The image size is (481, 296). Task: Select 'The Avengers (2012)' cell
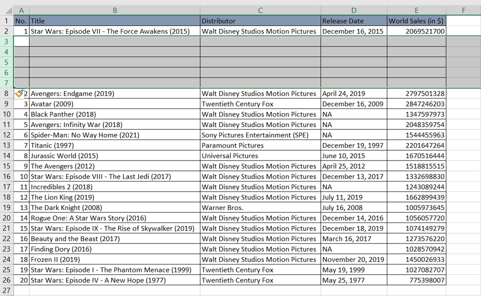tap(115, 166)
